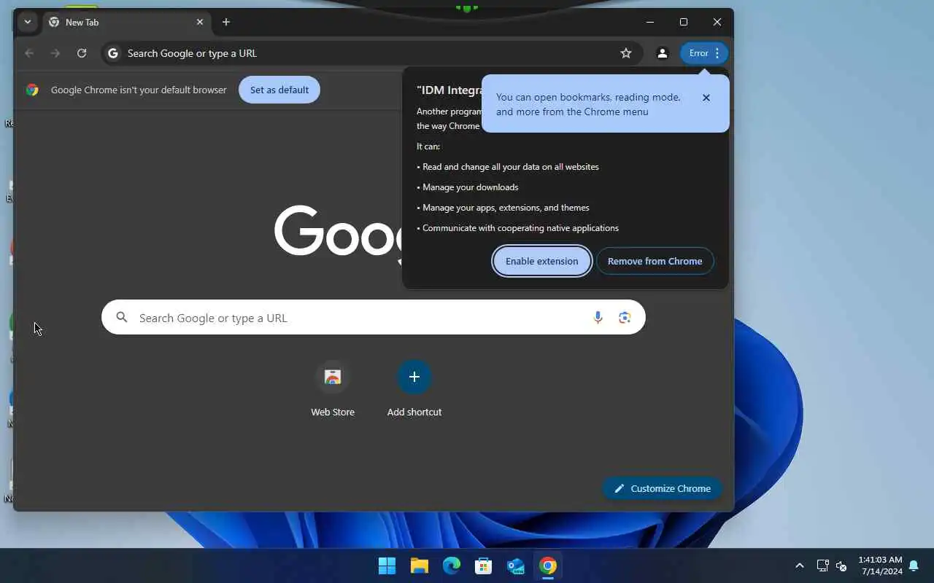Screen dimensions: 934x583
Task: Click the "Manage your apps, extensions, and themes" line
Action: 506,208
